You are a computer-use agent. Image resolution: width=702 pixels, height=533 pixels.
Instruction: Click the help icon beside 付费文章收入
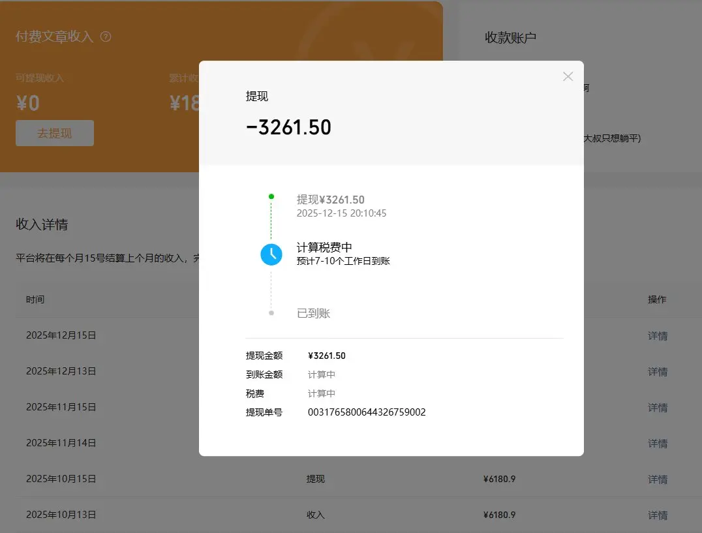(x=106, y=37)
